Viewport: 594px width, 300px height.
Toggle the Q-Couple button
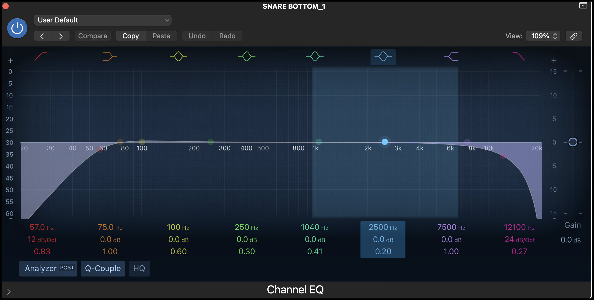103,268
